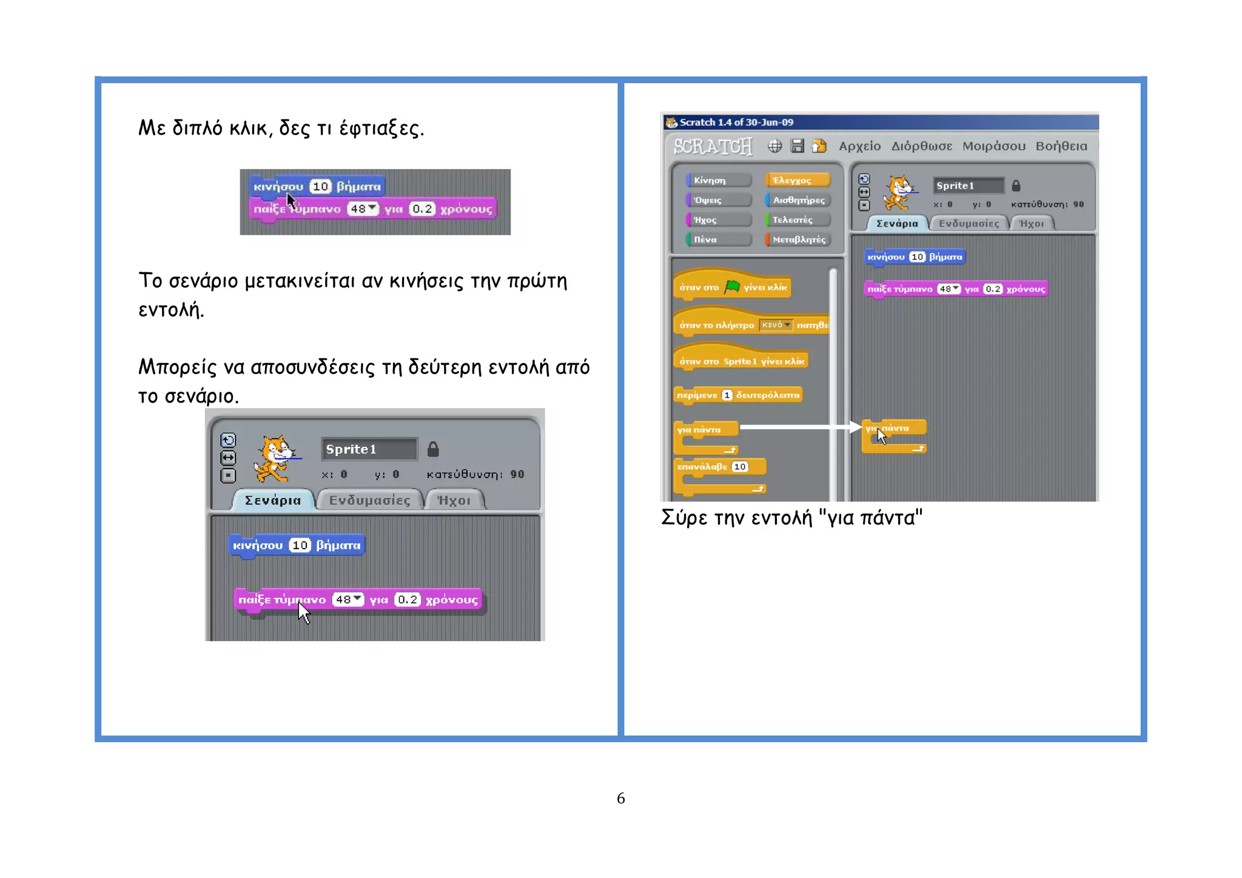Click the Αισθητήρες category button

797,200
